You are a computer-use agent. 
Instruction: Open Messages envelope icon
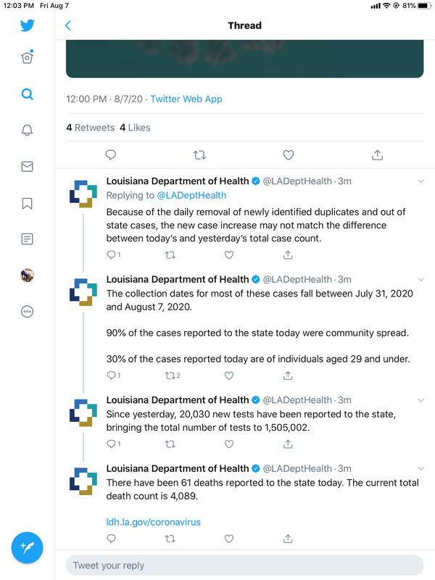pos(27,167)
